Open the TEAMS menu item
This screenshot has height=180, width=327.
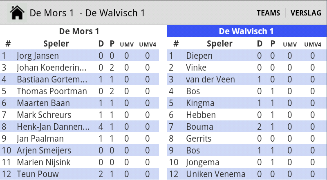point(268,13)
